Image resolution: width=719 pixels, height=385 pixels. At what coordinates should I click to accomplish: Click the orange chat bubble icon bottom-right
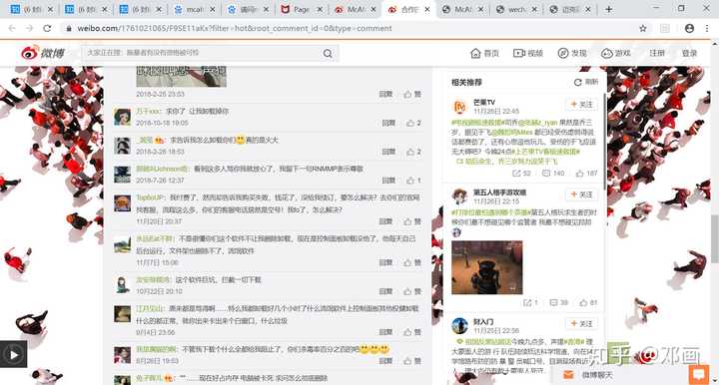(699, 374)
